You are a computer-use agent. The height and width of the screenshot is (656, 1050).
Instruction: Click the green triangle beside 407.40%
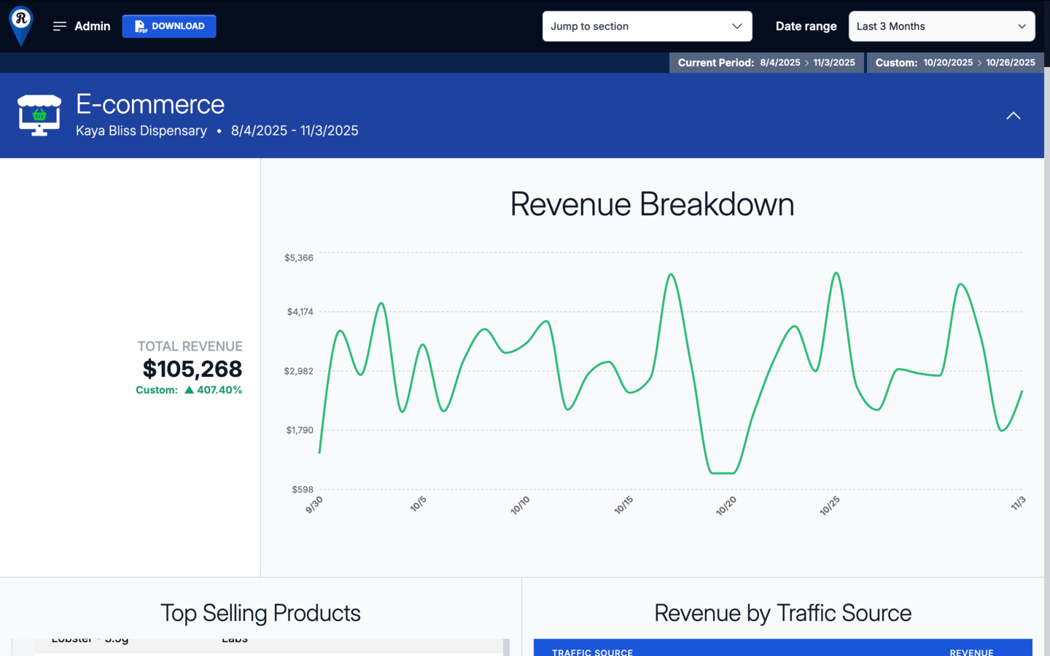coord(189,390)
